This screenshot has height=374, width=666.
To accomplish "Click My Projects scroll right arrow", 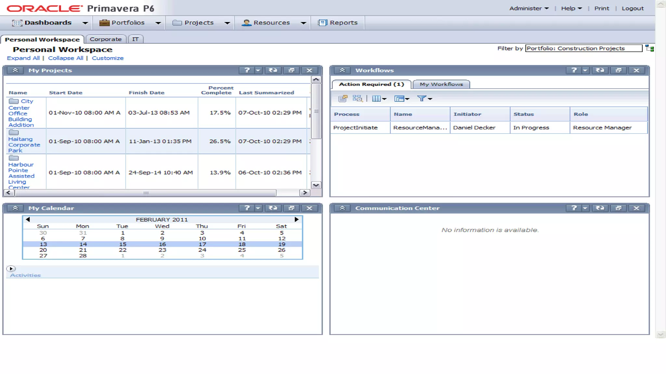I will [x=305, y=193].
